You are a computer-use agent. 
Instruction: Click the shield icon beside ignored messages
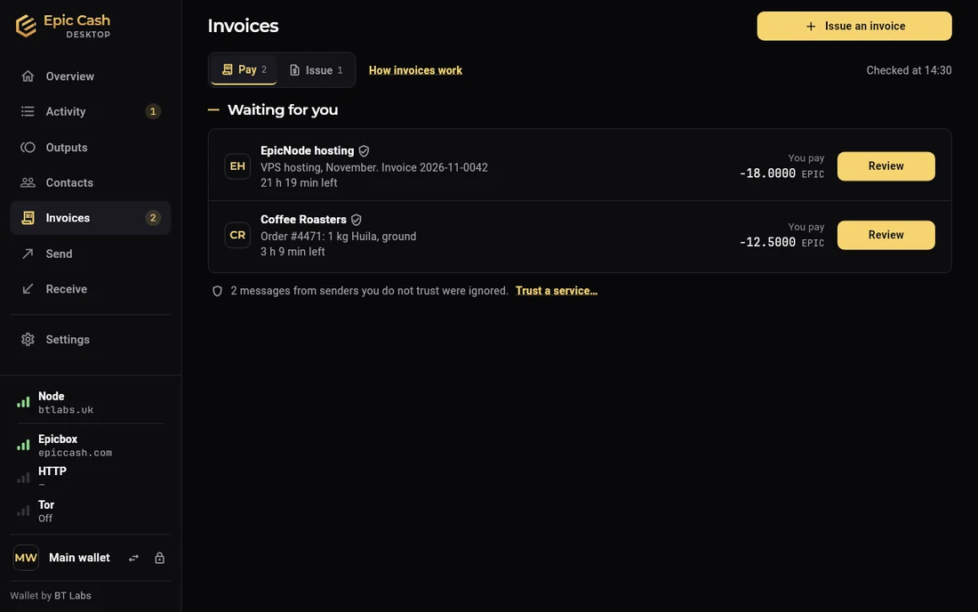(217, 291)
